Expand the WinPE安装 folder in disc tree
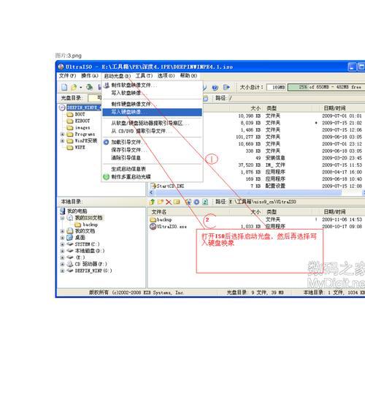365x414 pixels. click(x=63, y=140)
